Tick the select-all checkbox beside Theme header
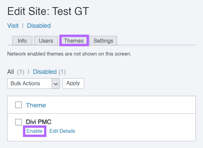203x148 pixels. [18, 105]
